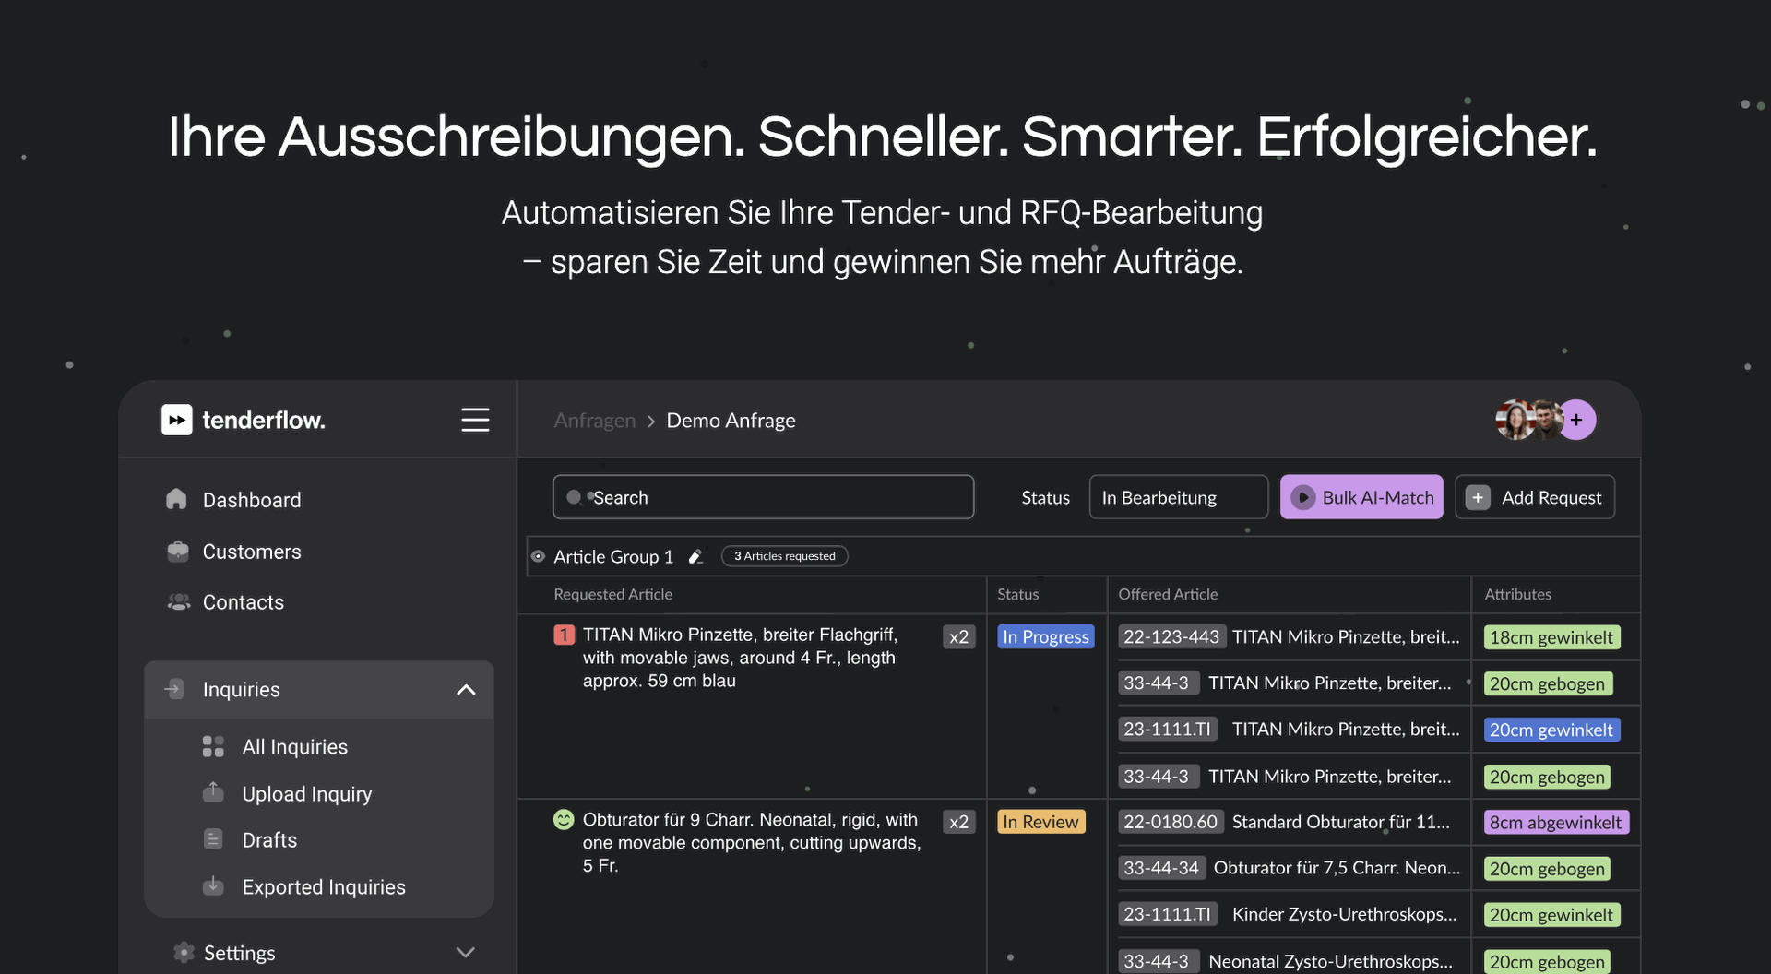Click the tenderflow logo icon
This screenshot has width=1771, height=974.
pyautogui.click(x=176, y=420)
